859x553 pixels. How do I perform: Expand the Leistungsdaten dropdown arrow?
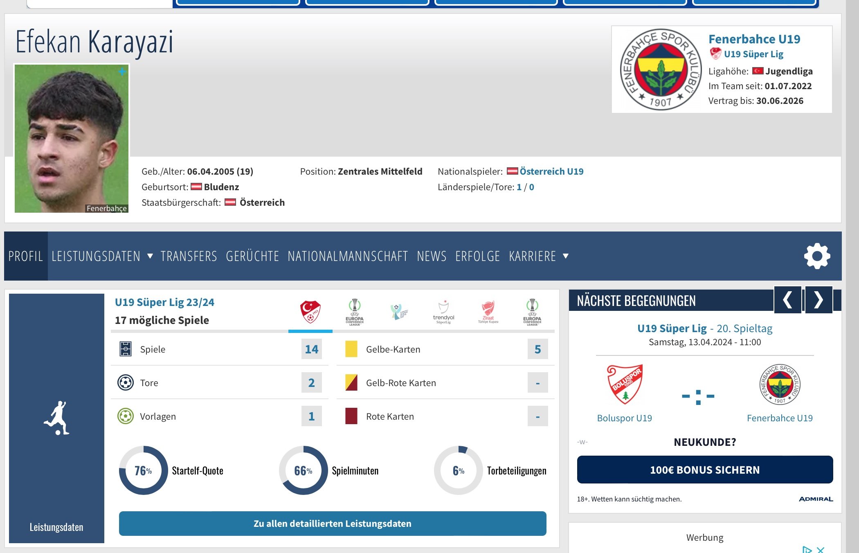click(x=150, y=256)
